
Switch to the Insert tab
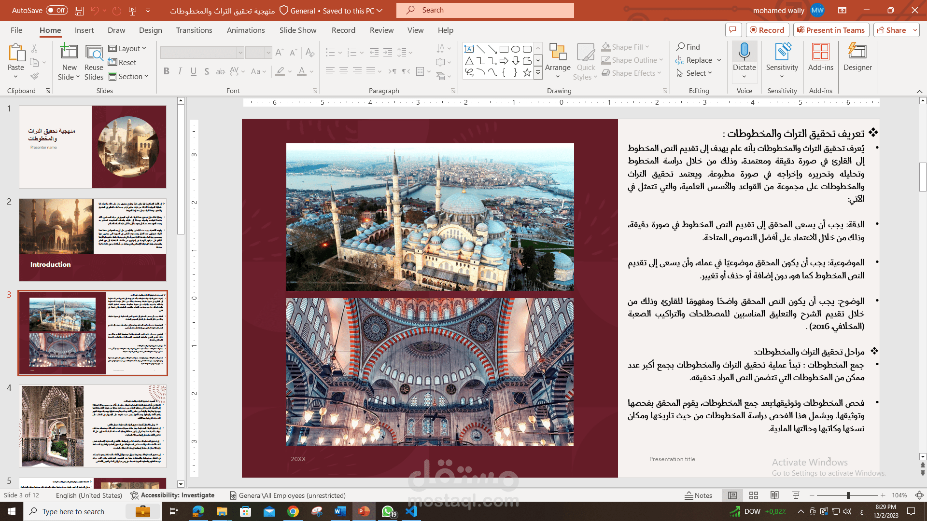(84, 30)
